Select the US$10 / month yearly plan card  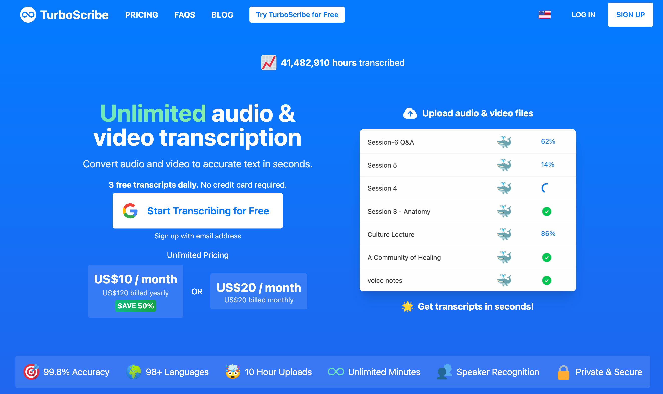click(x=136, y=291)
